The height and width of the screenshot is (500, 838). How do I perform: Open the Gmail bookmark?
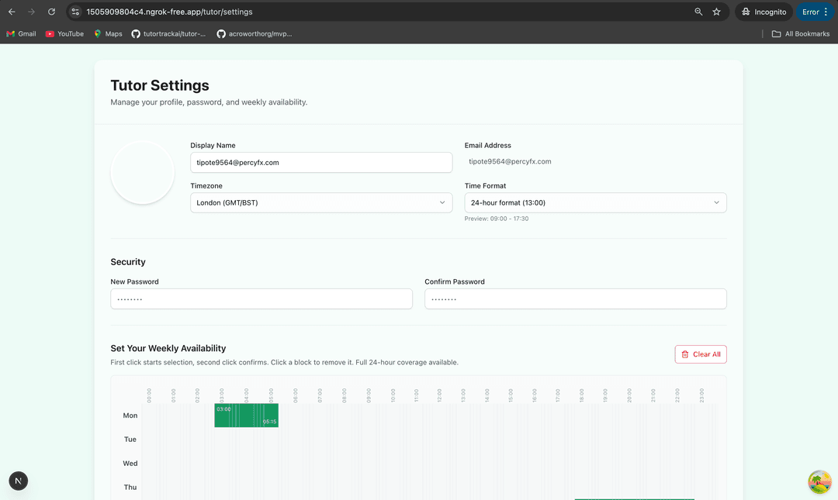[22, 33]
